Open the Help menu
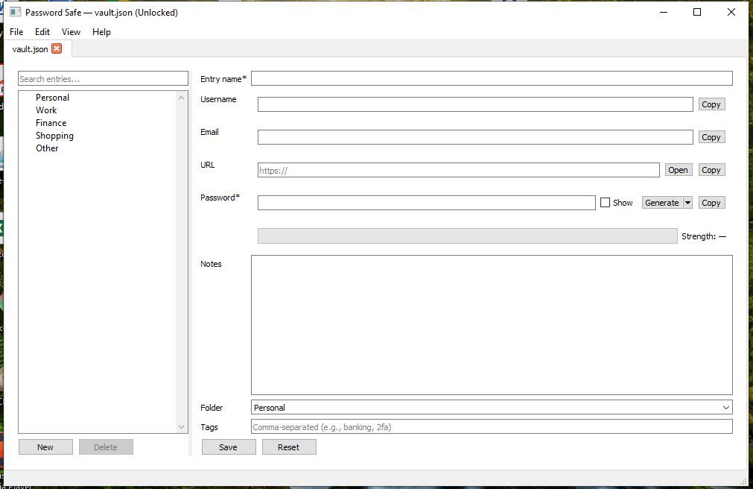 [x=101, y=32]
